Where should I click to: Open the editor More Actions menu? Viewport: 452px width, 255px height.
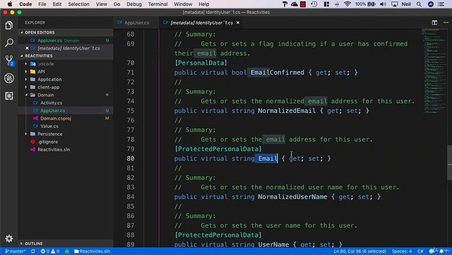click(446, 23)
